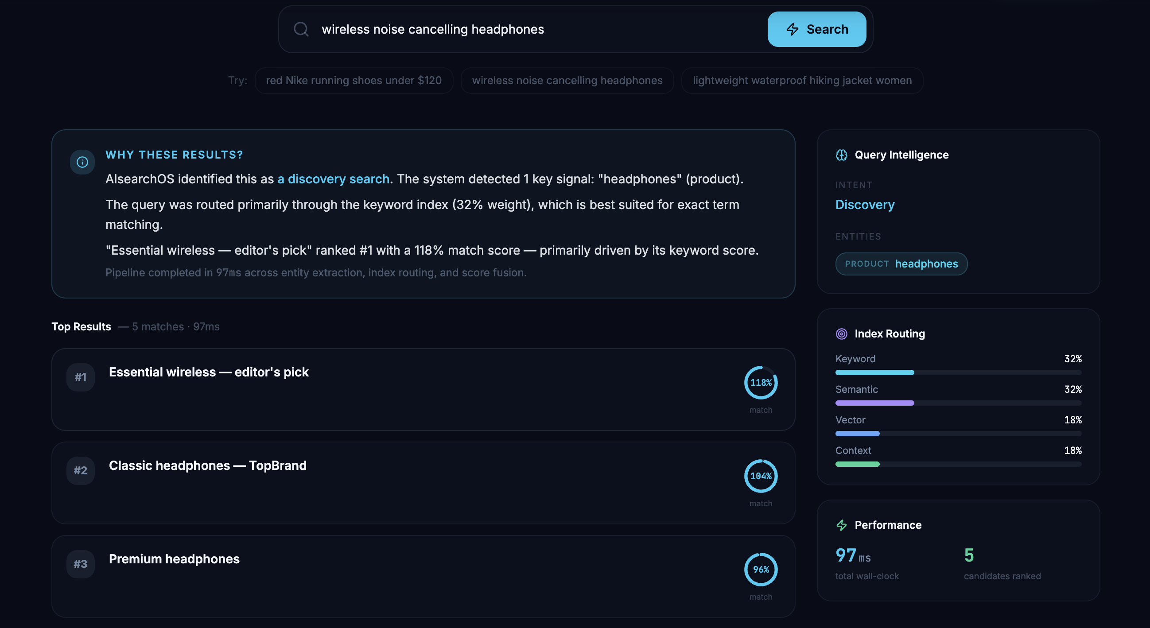Click the PRODUCT headphones entity tag
Image resolution: width=1150 pixels, height=628 pixels.
[901, 264]
